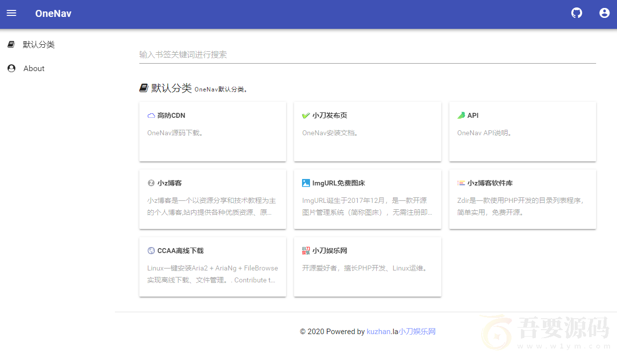Open the 小z博客软件库 bookmark title
Screen dimensions: 617x354
click(490, 183)
